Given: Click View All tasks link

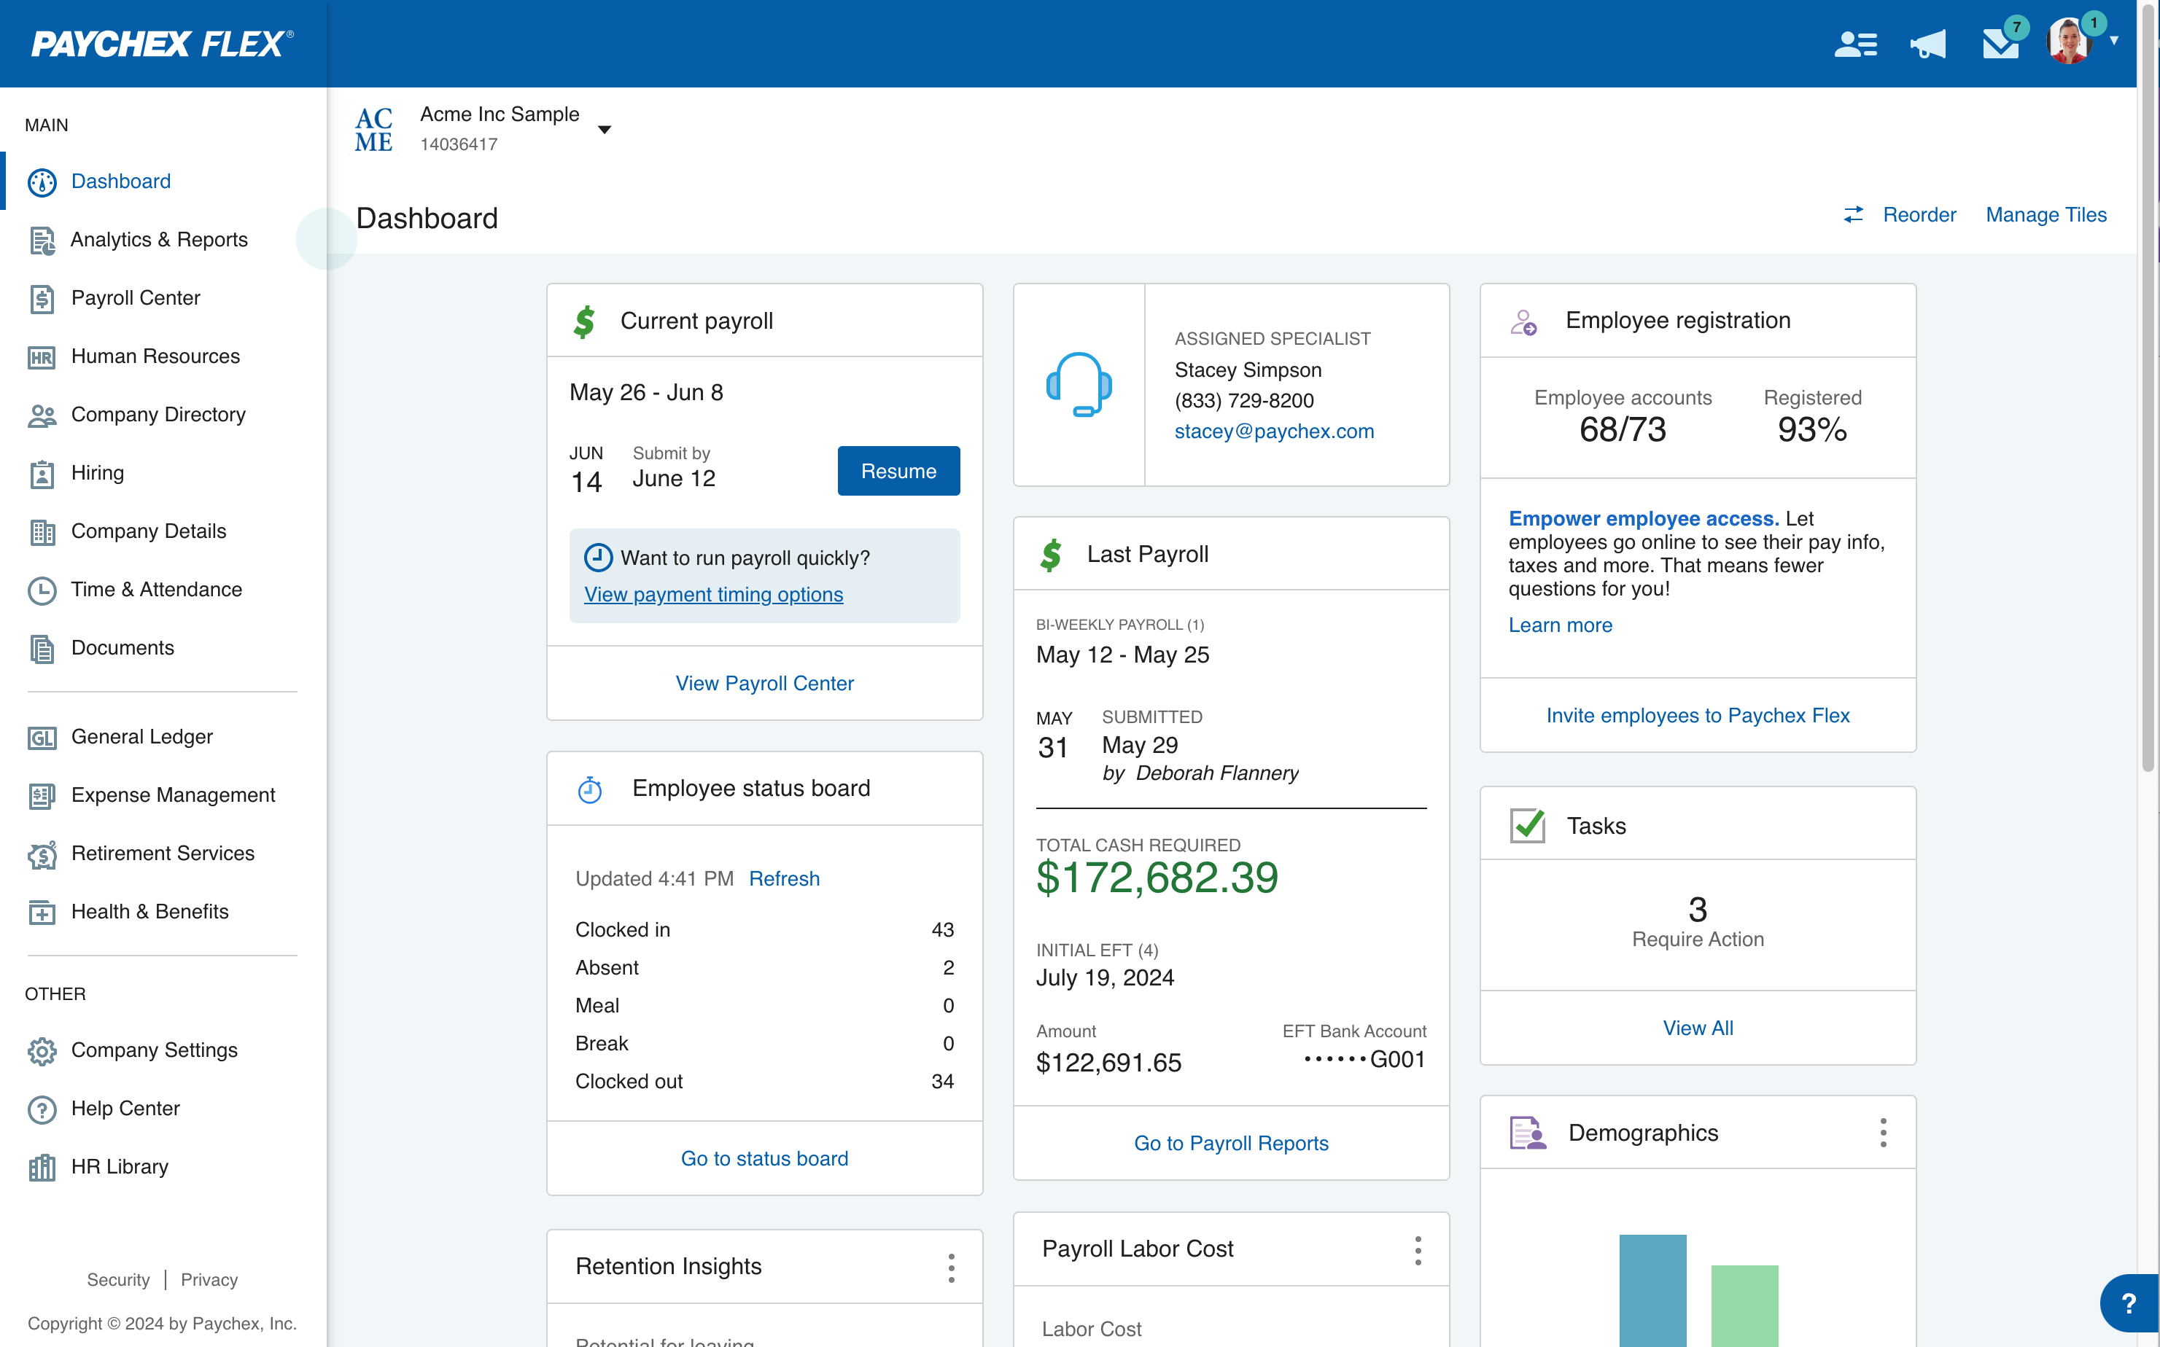Looking at the screenshot, I should 1698,1029.
